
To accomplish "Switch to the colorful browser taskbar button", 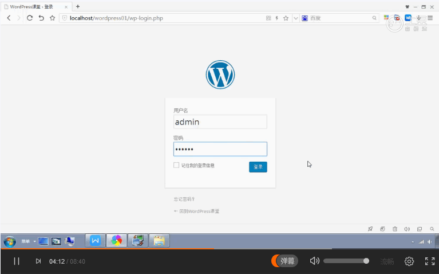I will tap(117, 241).
